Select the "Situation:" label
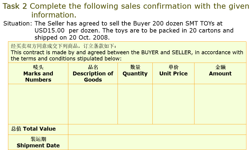The width and height of the screenshot is (252, 150). [16, 23]
